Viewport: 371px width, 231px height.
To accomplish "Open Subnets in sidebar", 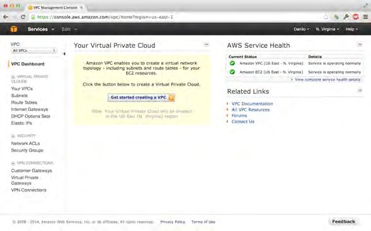I will tap(20, 96).
